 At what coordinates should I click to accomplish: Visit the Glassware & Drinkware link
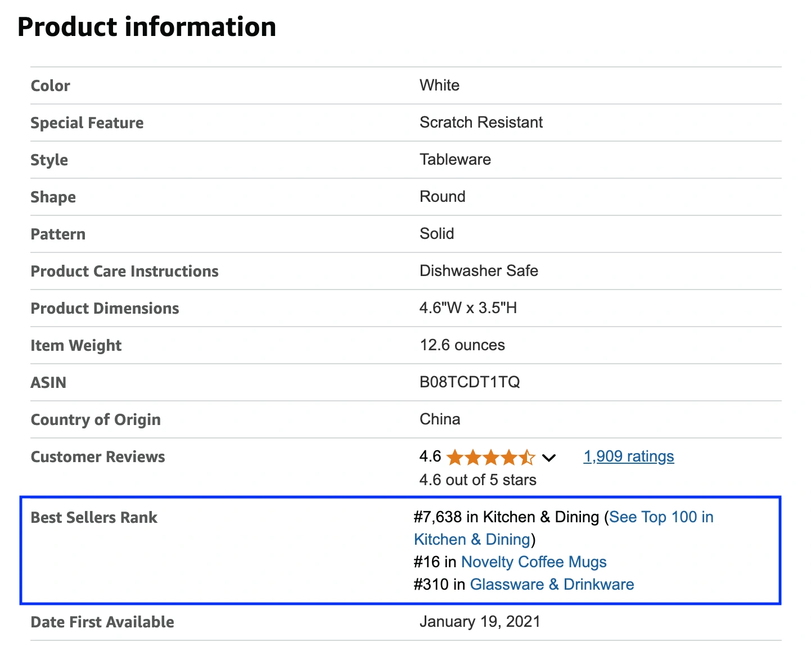552,584
